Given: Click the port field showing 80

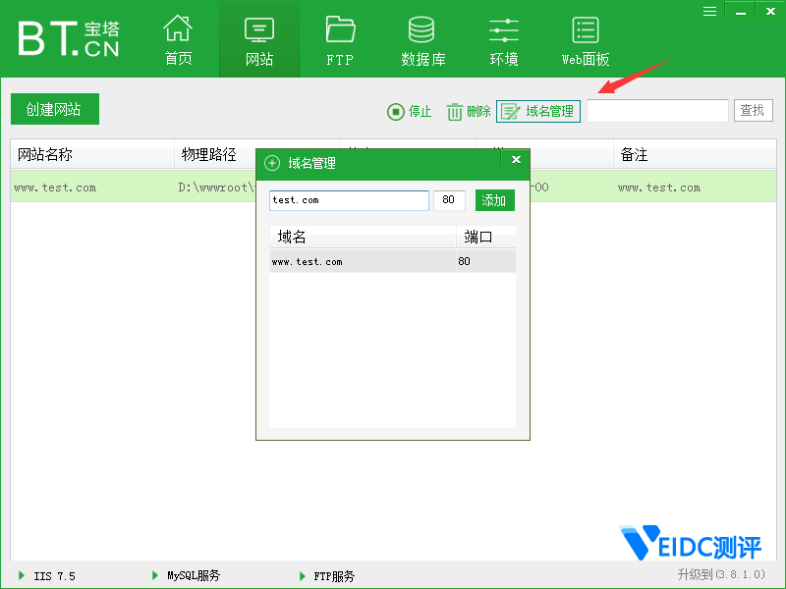Looking at the screenshot, I should click(449, 200).
